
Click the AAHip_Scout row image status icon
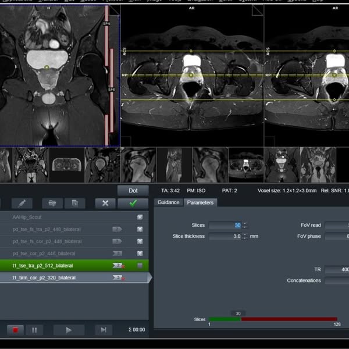pyautogui.click(x=140, y=217)
